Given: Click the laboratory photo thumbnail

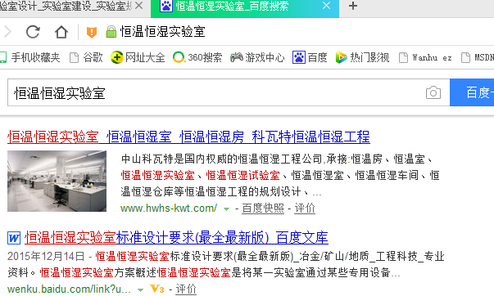Looking at the screenshot, I should (x=57, y=181).
